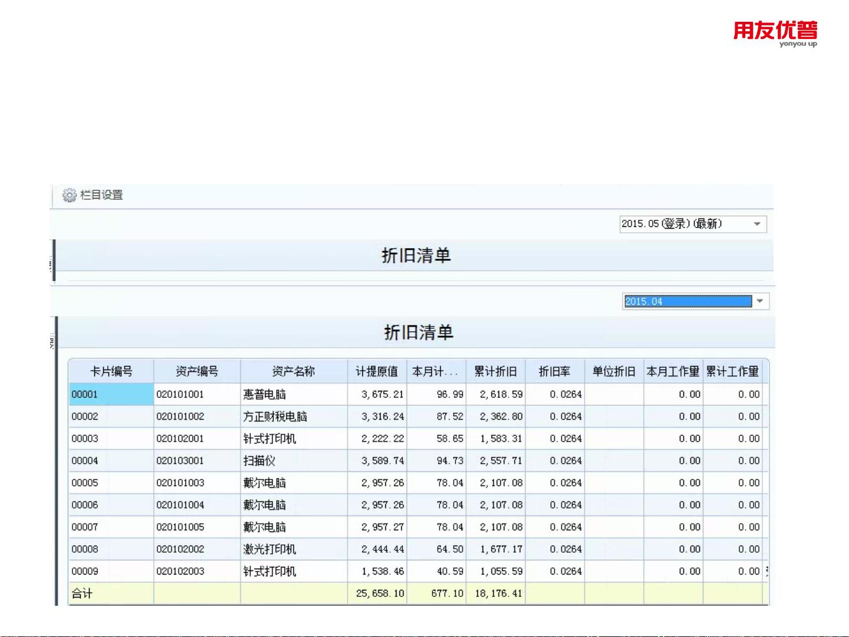849x637 pixels.
Task: Select 戴尔电脑 in row 00006
Action: tap(265, 505)
